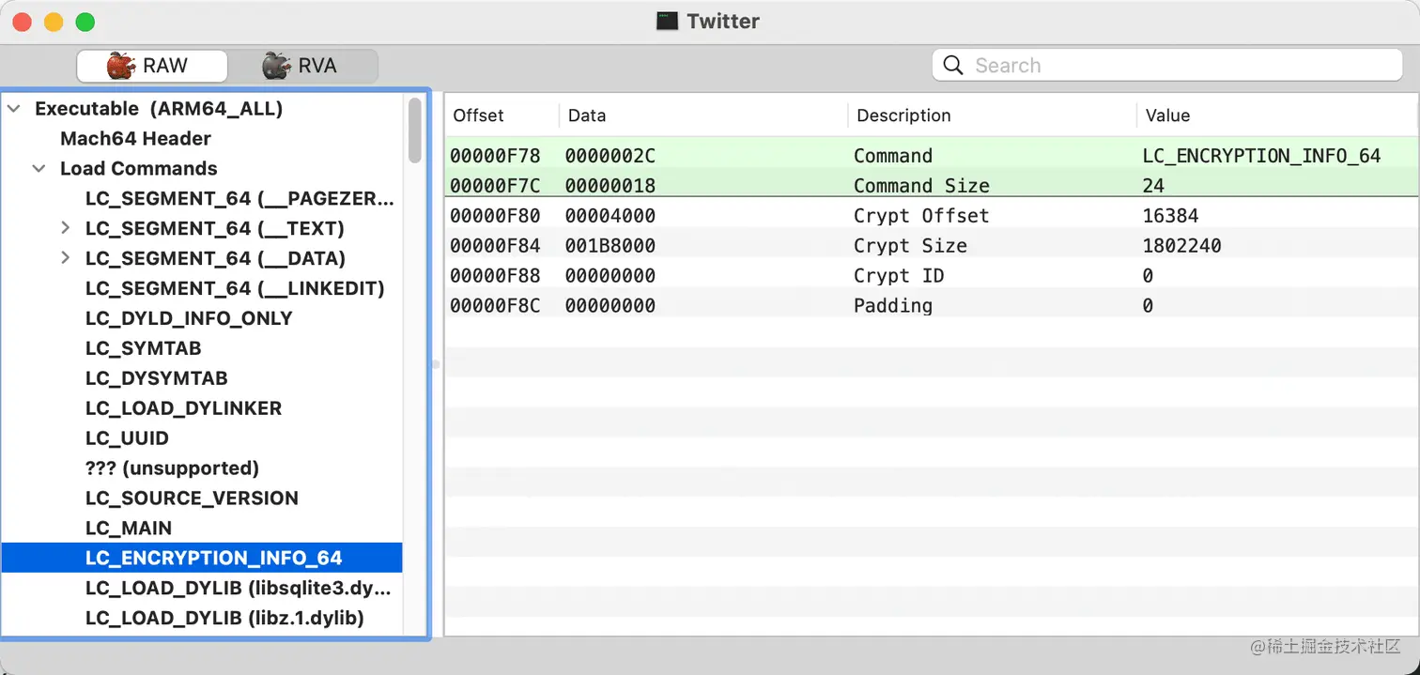
Task: Collapse the Load Commands node
Action: [x=39, y=169]
